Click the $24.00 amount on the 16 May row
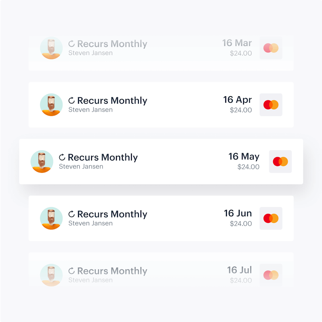 [x=248, y=167]
